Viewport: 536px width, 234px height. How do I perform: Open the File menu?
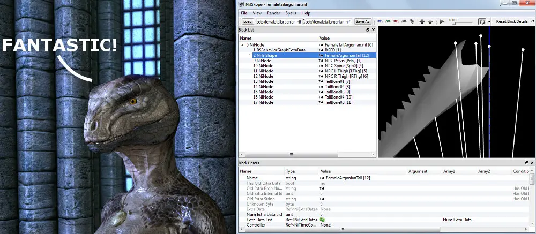pyautogui.click(x=244, y=13)
